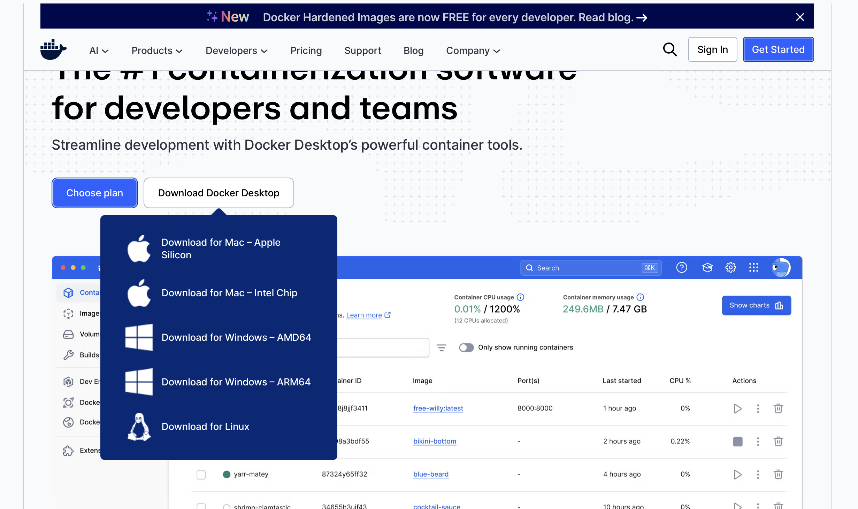Open the apps grid icon
The width and height of the screenshot is (858, 509).
coord(753,267)
